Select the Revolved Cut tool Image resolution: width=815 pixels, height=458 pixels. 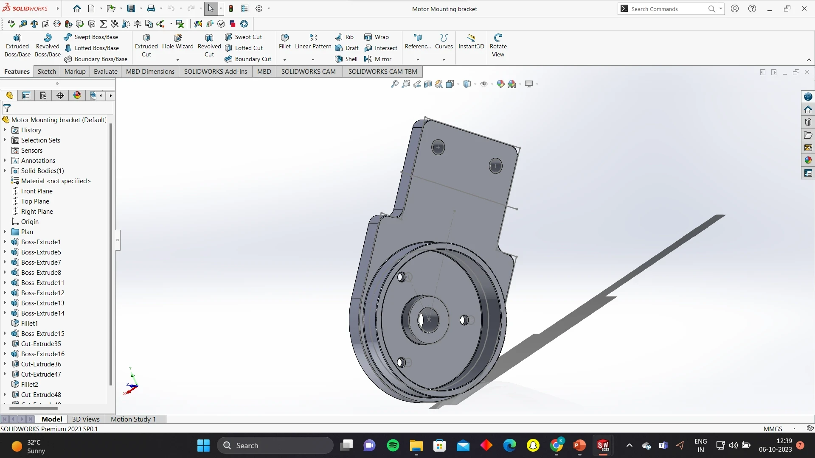(209, 45)
